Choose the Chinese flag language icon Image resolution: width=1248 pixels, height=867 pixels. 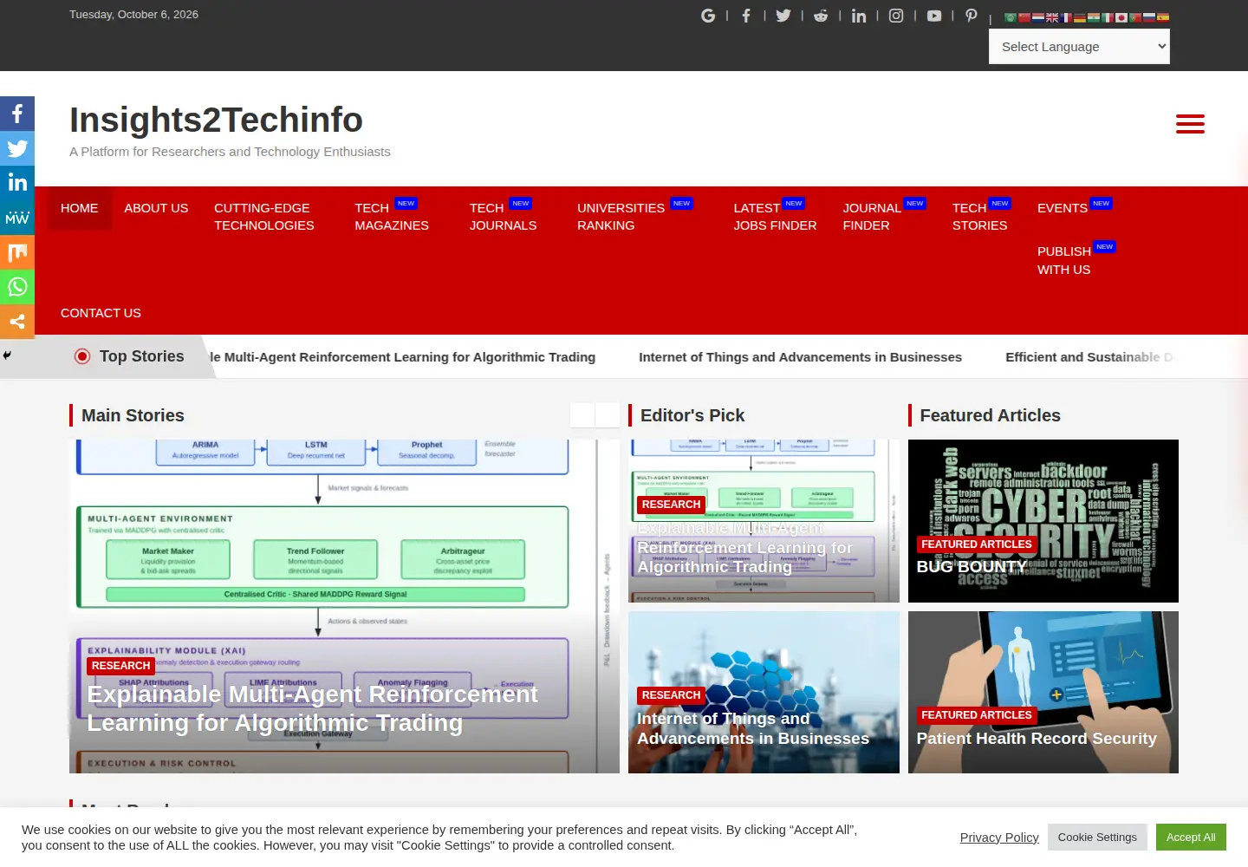click(1024, 17)
